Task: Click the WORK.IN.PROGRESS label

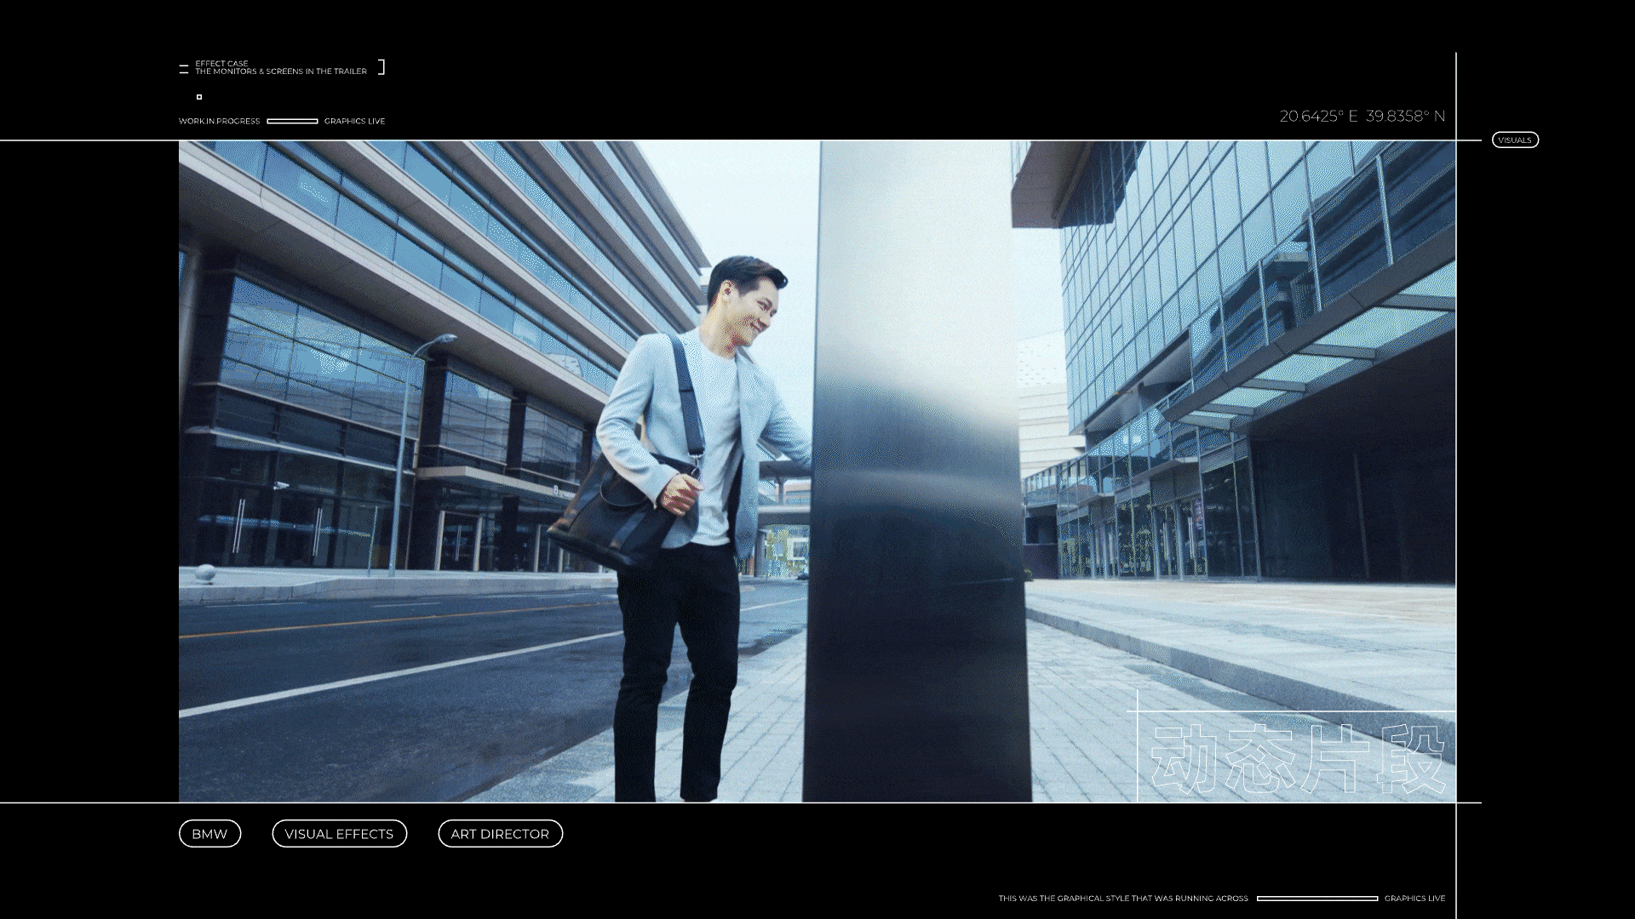Action: pos(219,121)
